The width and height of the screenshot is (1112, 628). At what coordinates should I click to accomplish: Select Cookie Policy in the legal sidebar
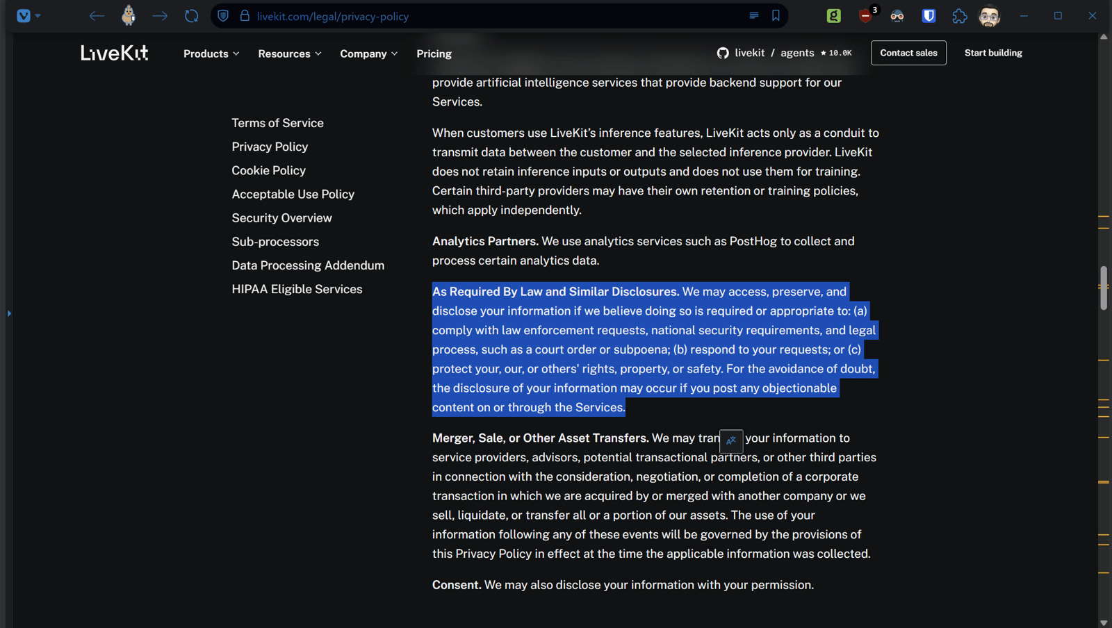(x=268, y=170)
